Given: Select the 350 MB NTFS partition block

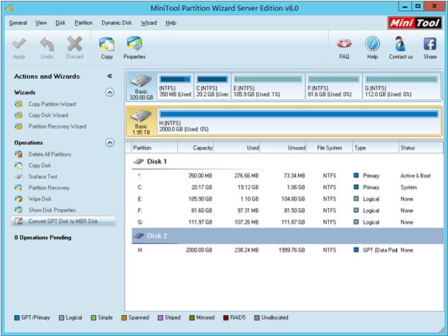Looking at the screenshot, I should point(175,87).
